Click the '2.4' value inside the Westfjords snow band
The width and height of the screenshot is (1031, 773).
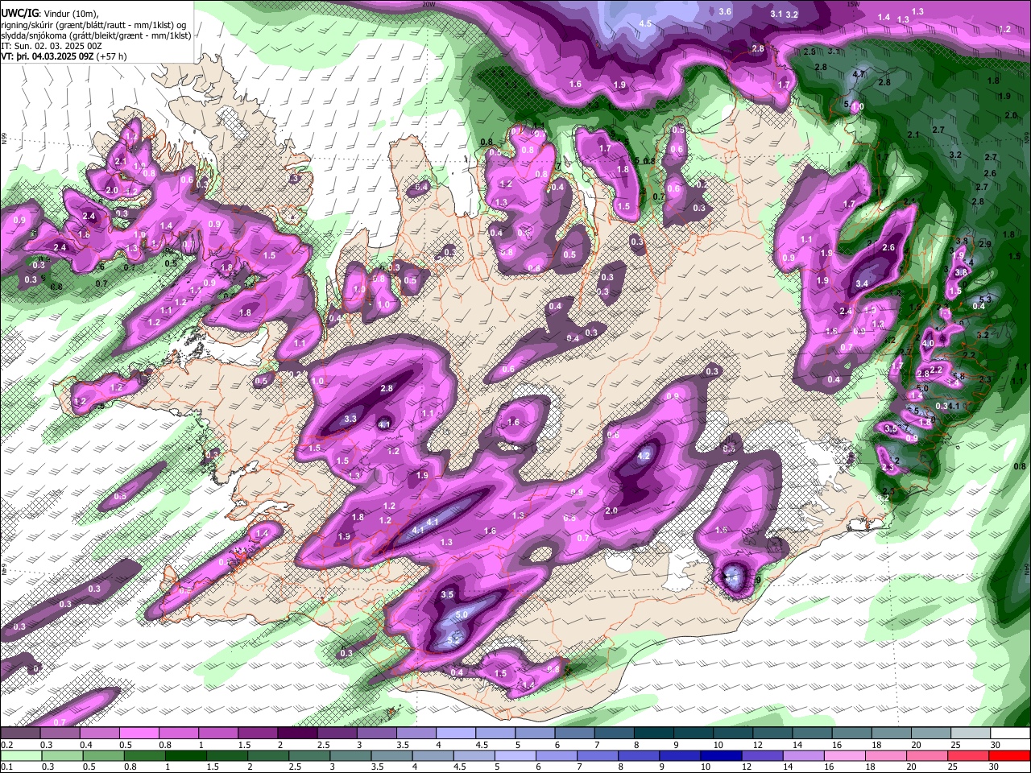click(89, 217)
